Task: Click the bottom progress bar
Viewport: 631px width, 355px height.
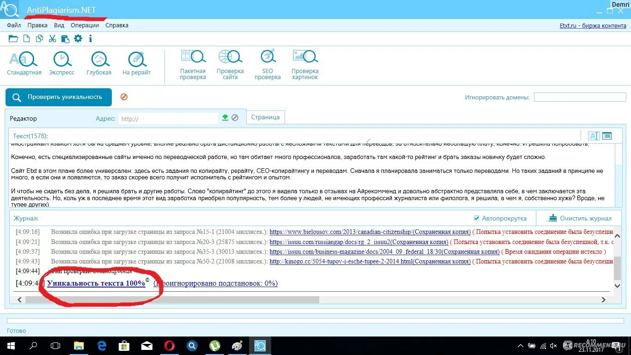Action: tap(315, 320)
